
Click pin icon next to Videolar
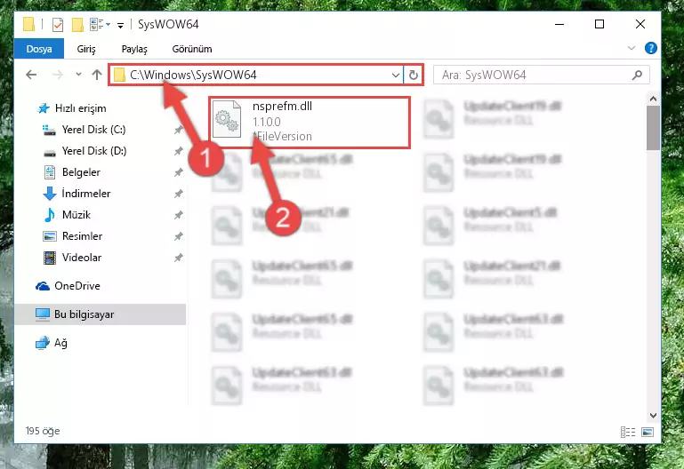(178, 258)
